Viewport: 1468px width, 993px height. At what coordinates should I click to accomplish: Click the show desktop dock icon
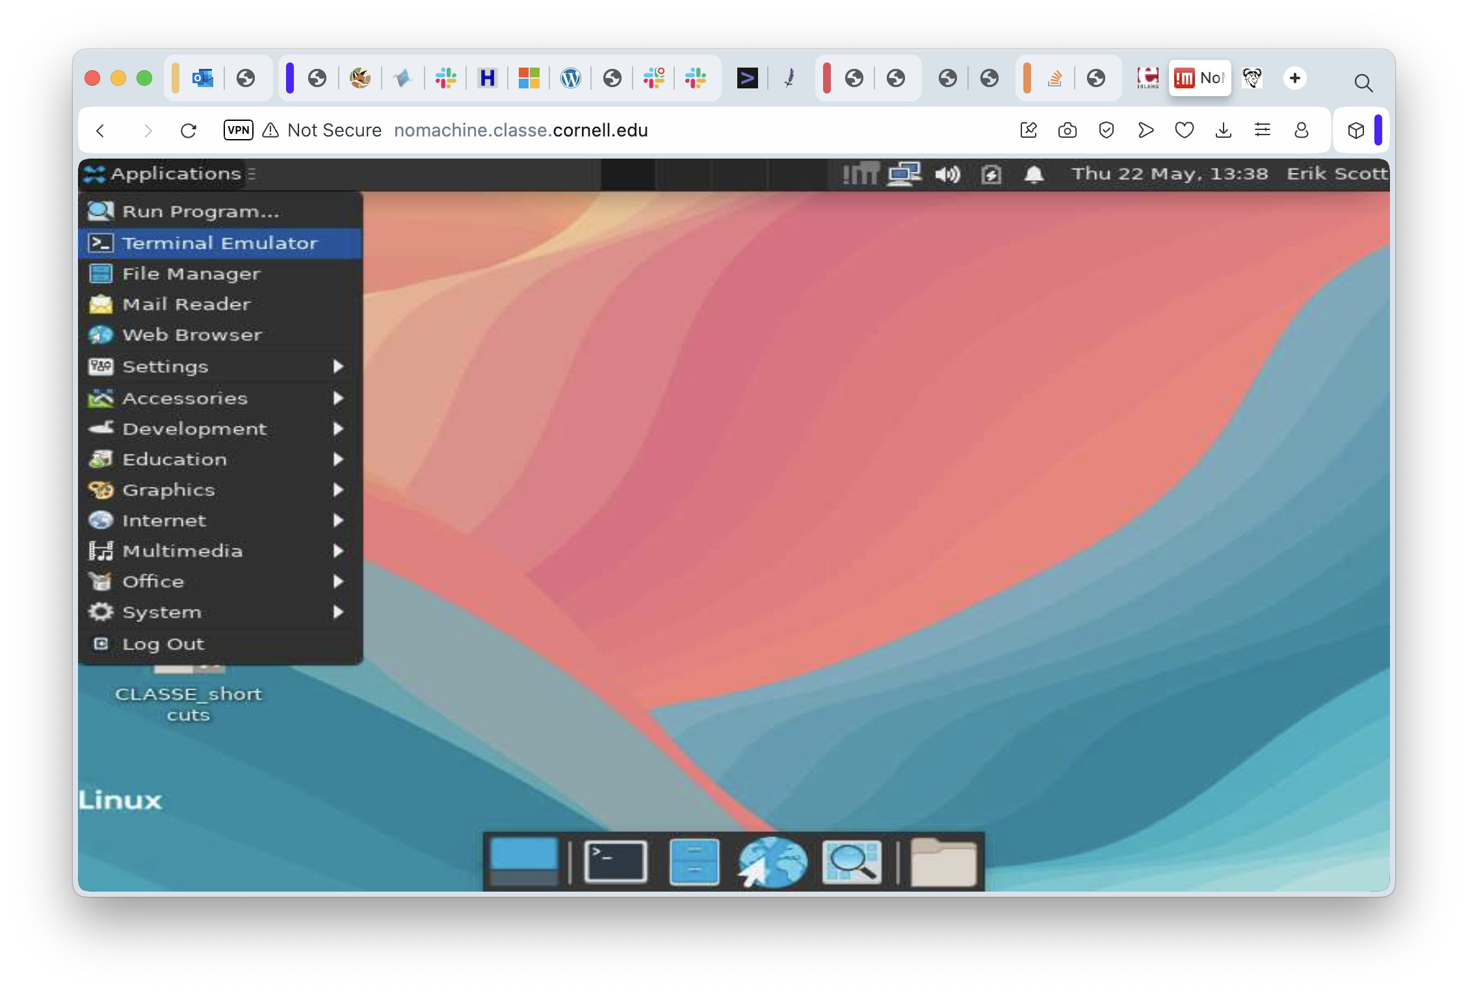tap(523, 862)
